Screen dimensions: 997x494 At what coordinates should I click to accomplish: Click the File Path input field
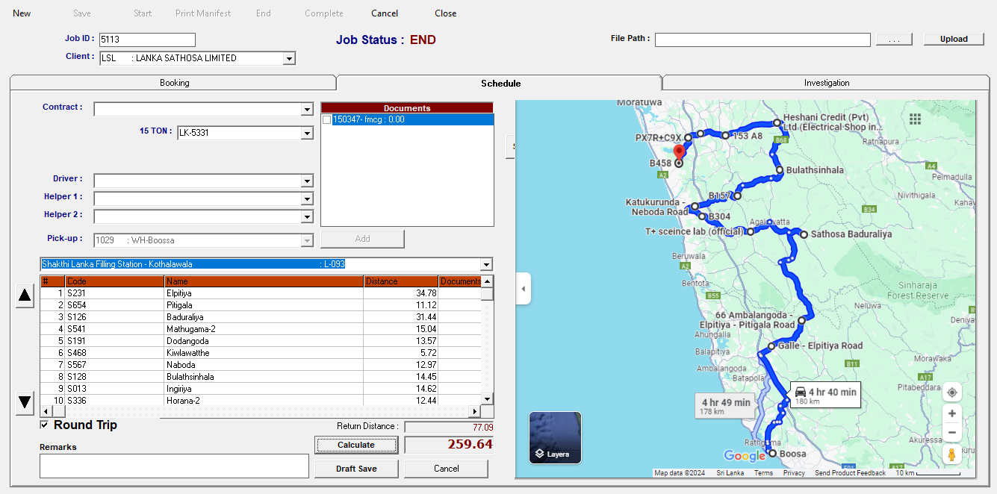pos(762,40)
